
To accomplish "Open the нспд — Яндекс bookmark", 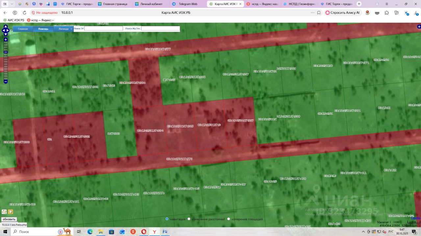I will click(x=40, y=20).
